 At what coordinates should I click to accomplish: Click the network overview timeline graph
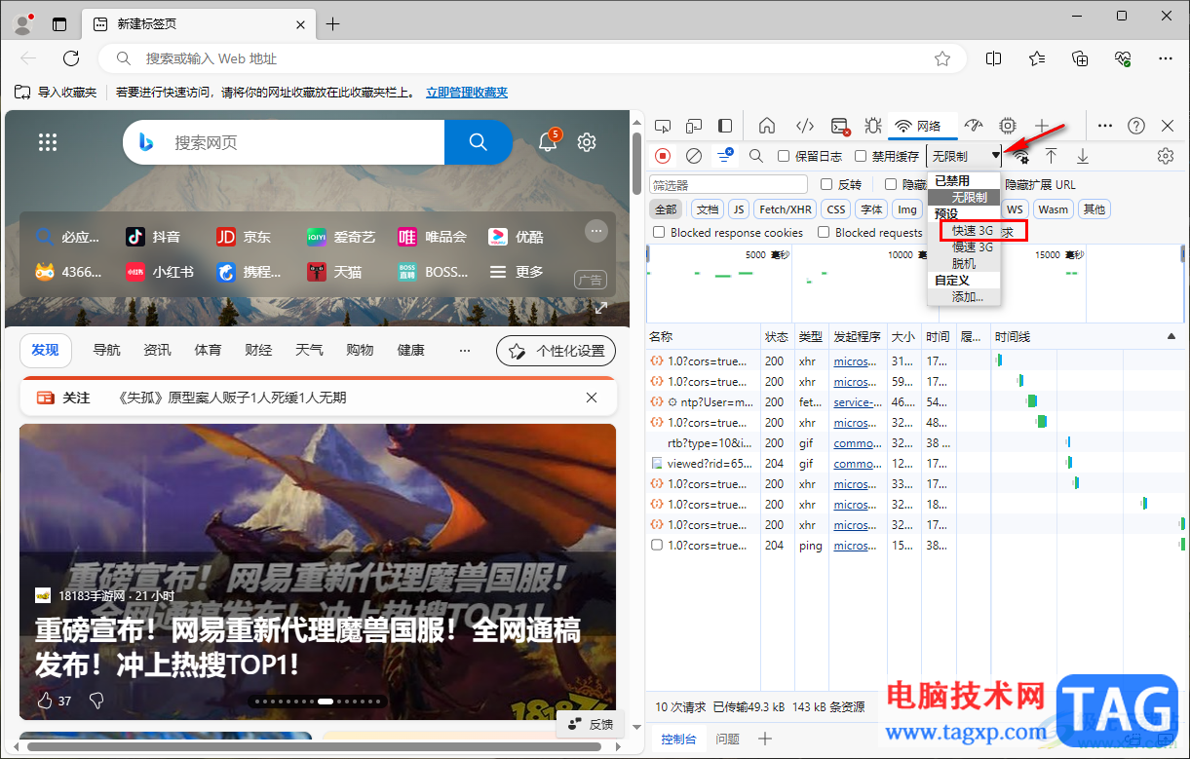(x=916, y=284)
